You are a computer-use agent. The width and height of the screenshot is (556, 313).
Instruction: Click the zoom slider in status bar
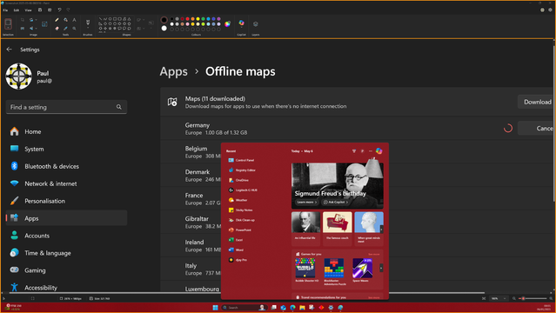[533, 298]
